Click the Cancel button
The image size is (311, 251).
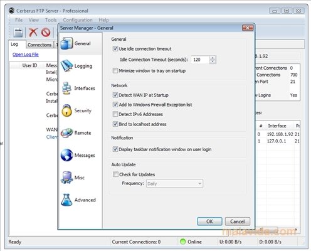[x=238, y=222]
